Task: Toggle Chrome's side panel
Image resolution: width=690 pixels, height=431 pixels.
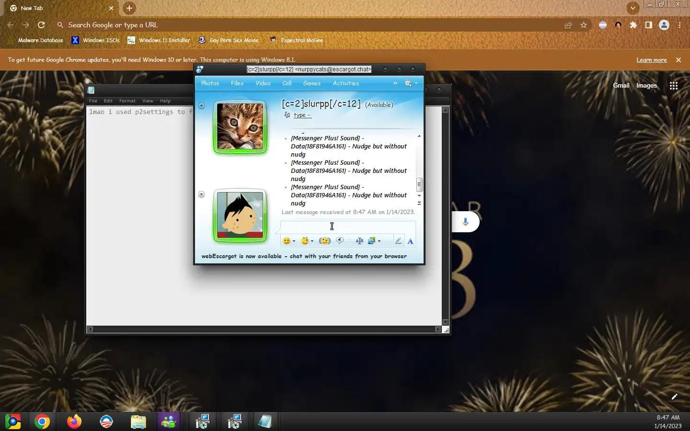Action: 649,25
